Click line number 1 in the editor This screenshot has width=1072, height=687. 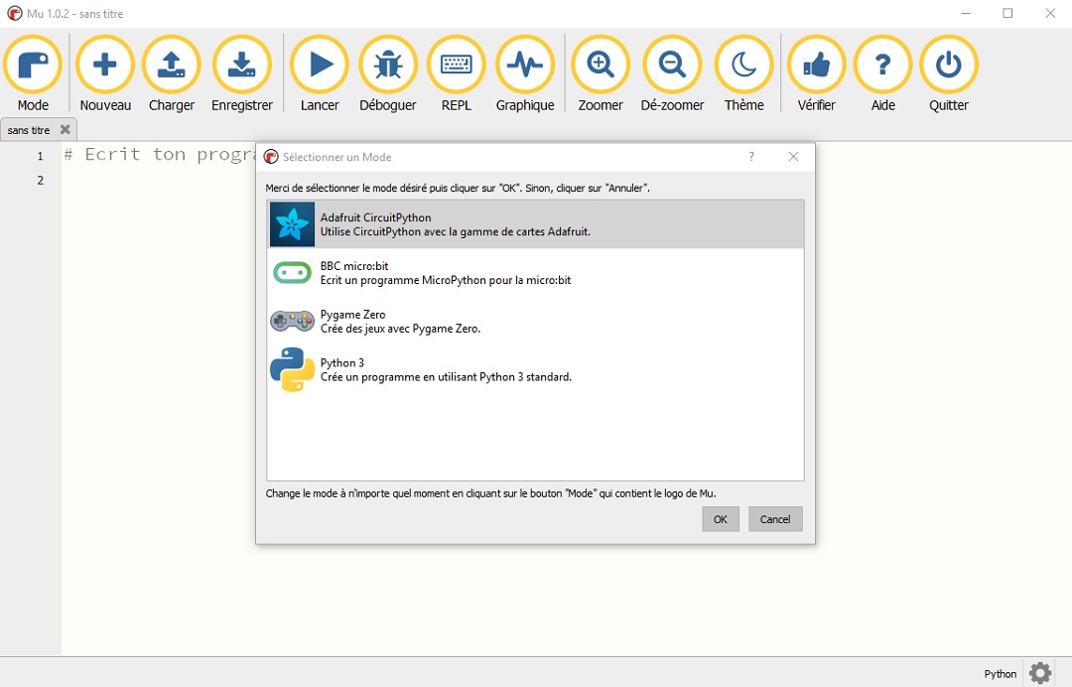pyautogui.click(x=40, y=156)
